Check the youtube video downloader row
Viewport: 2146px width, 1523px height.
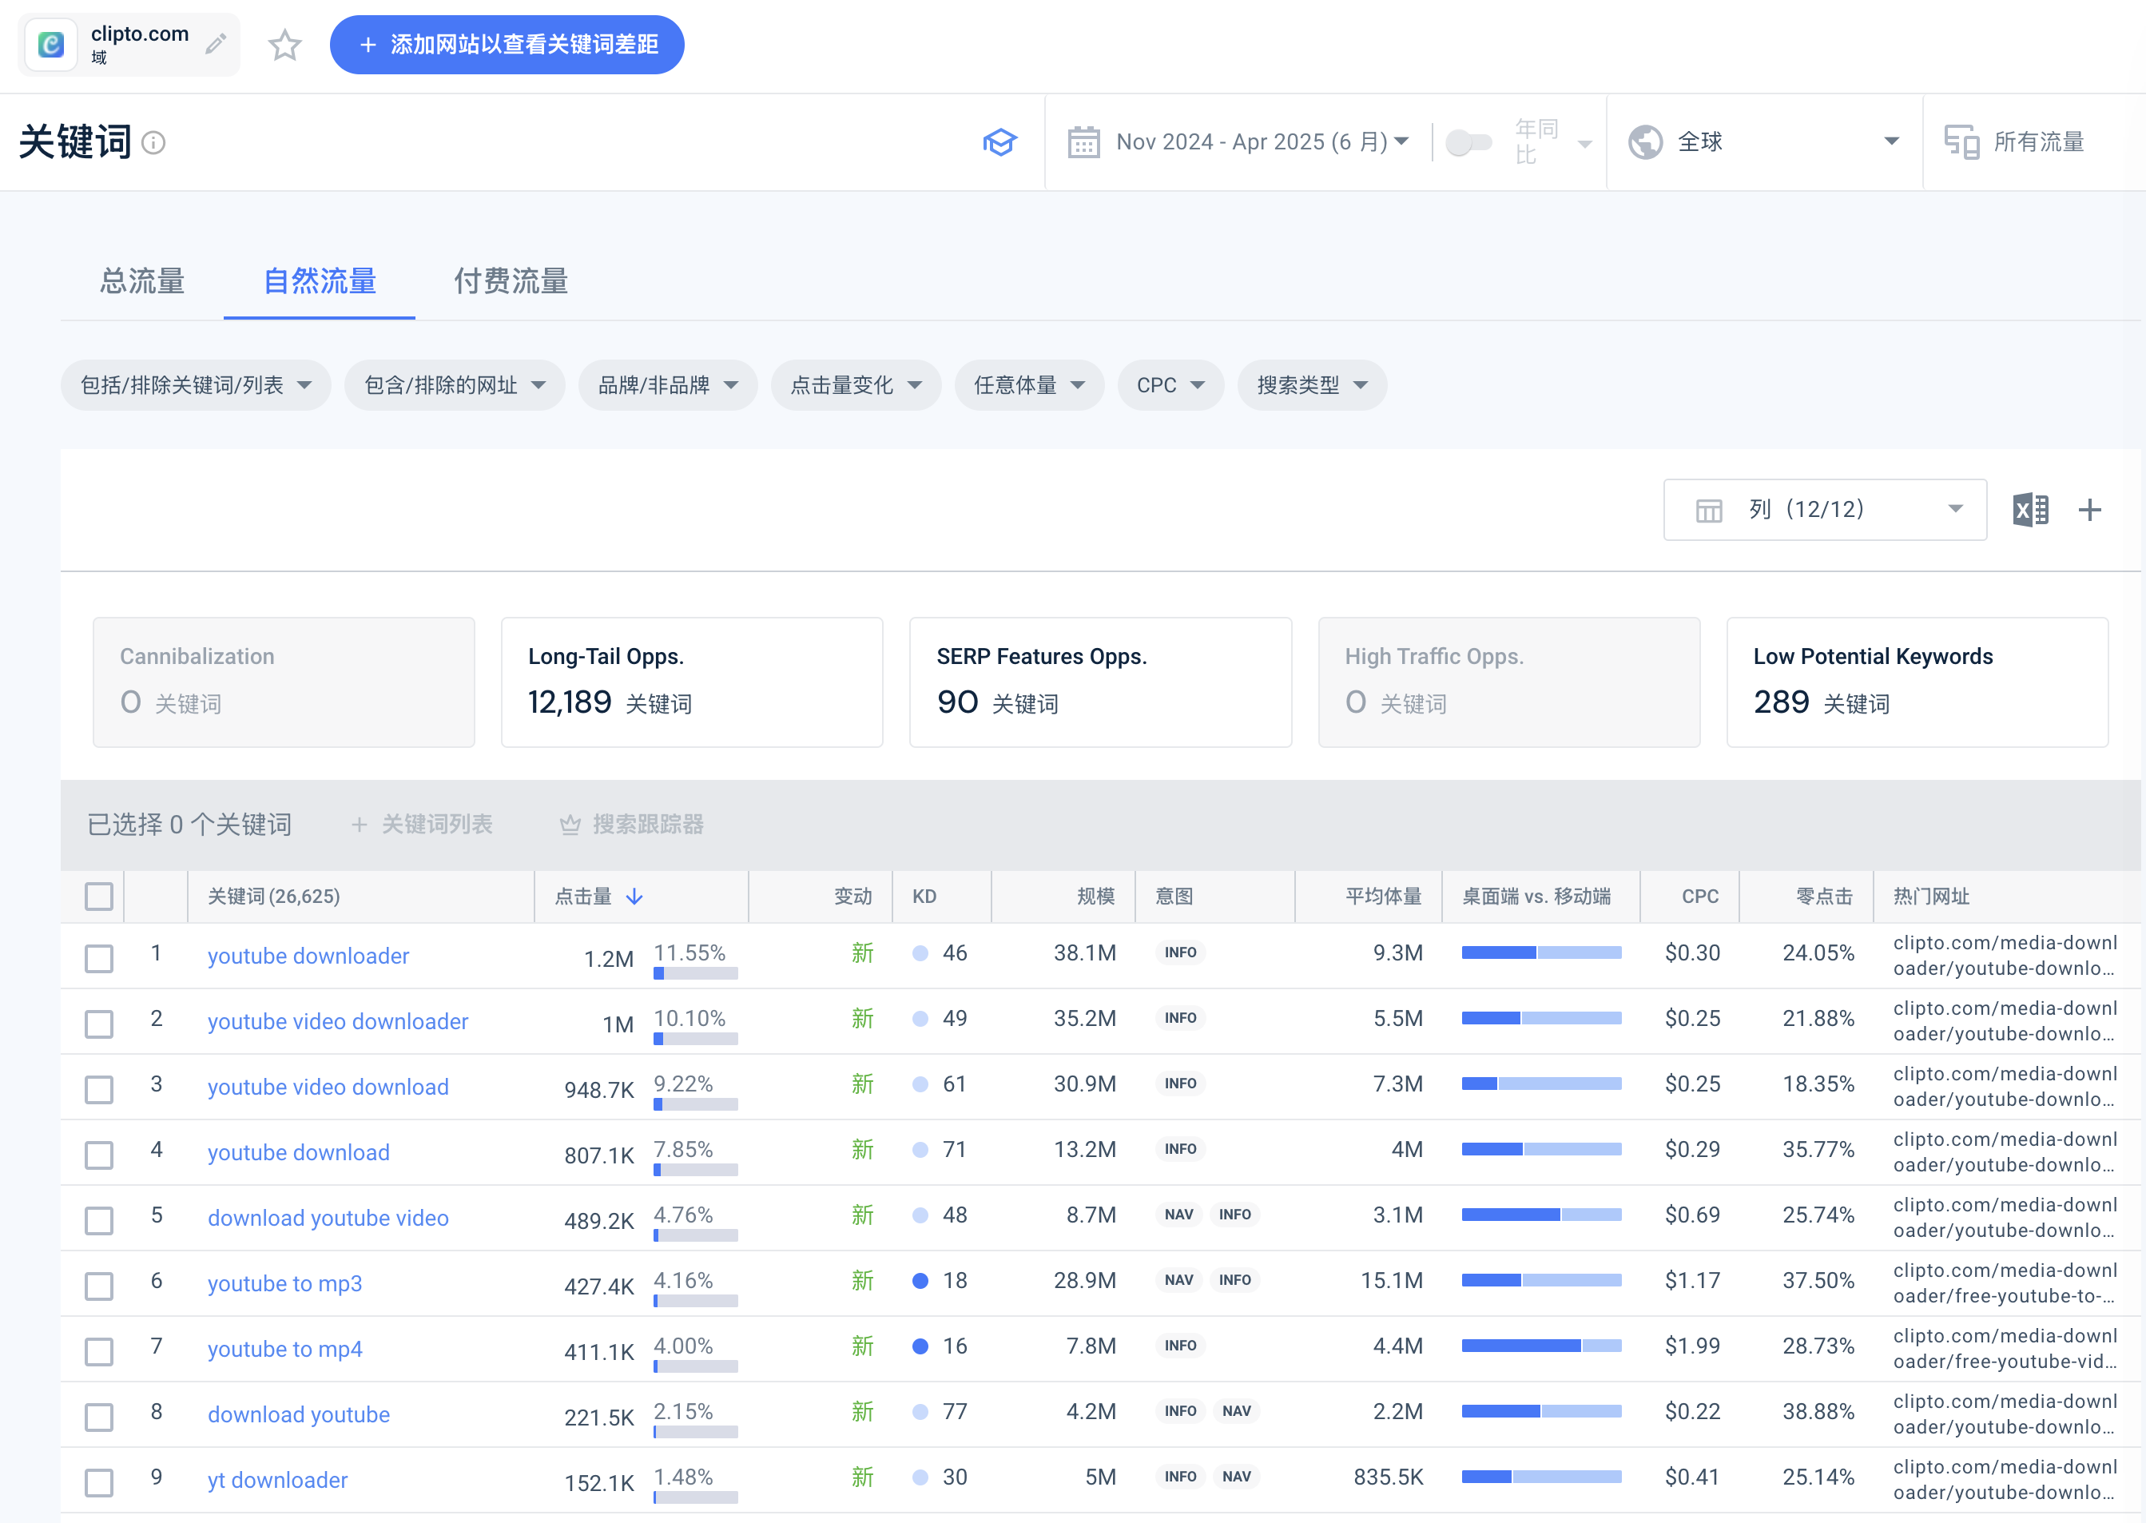click(98, 1024)
